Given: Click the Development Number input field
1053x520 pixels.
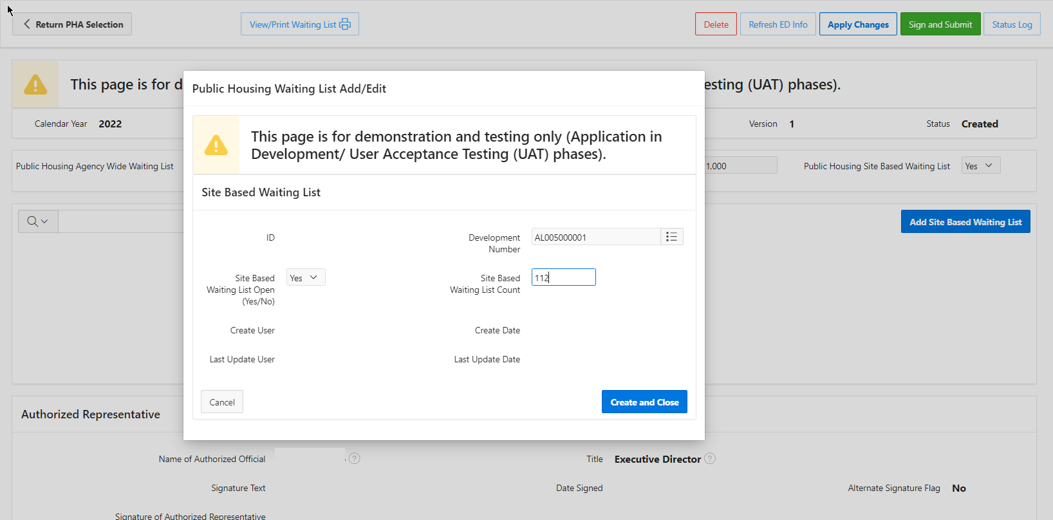Looking at the screenshot, I should (595, 237).
